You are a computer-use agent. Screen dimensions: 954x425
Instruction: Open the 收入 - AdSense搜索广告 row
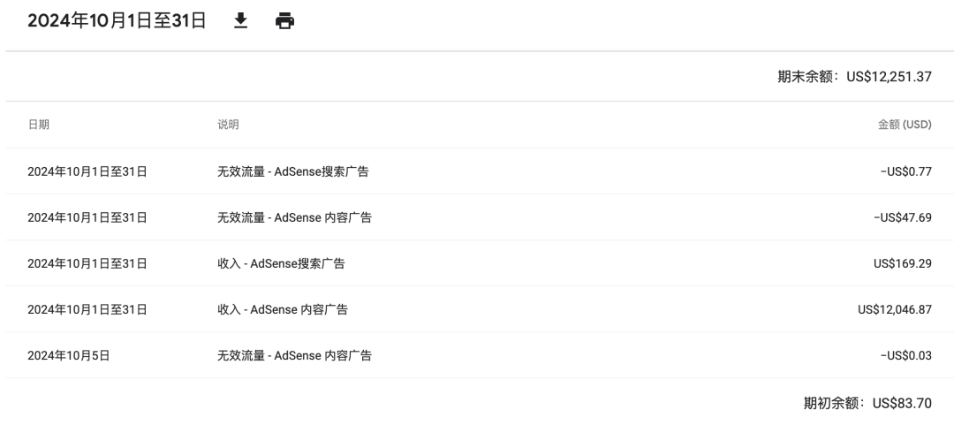480,263
